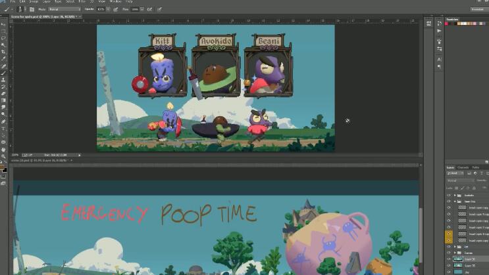Open the Actions panel play icon
Screen dimensions: 489x275
pyautogui.click(x=440, y=31)
